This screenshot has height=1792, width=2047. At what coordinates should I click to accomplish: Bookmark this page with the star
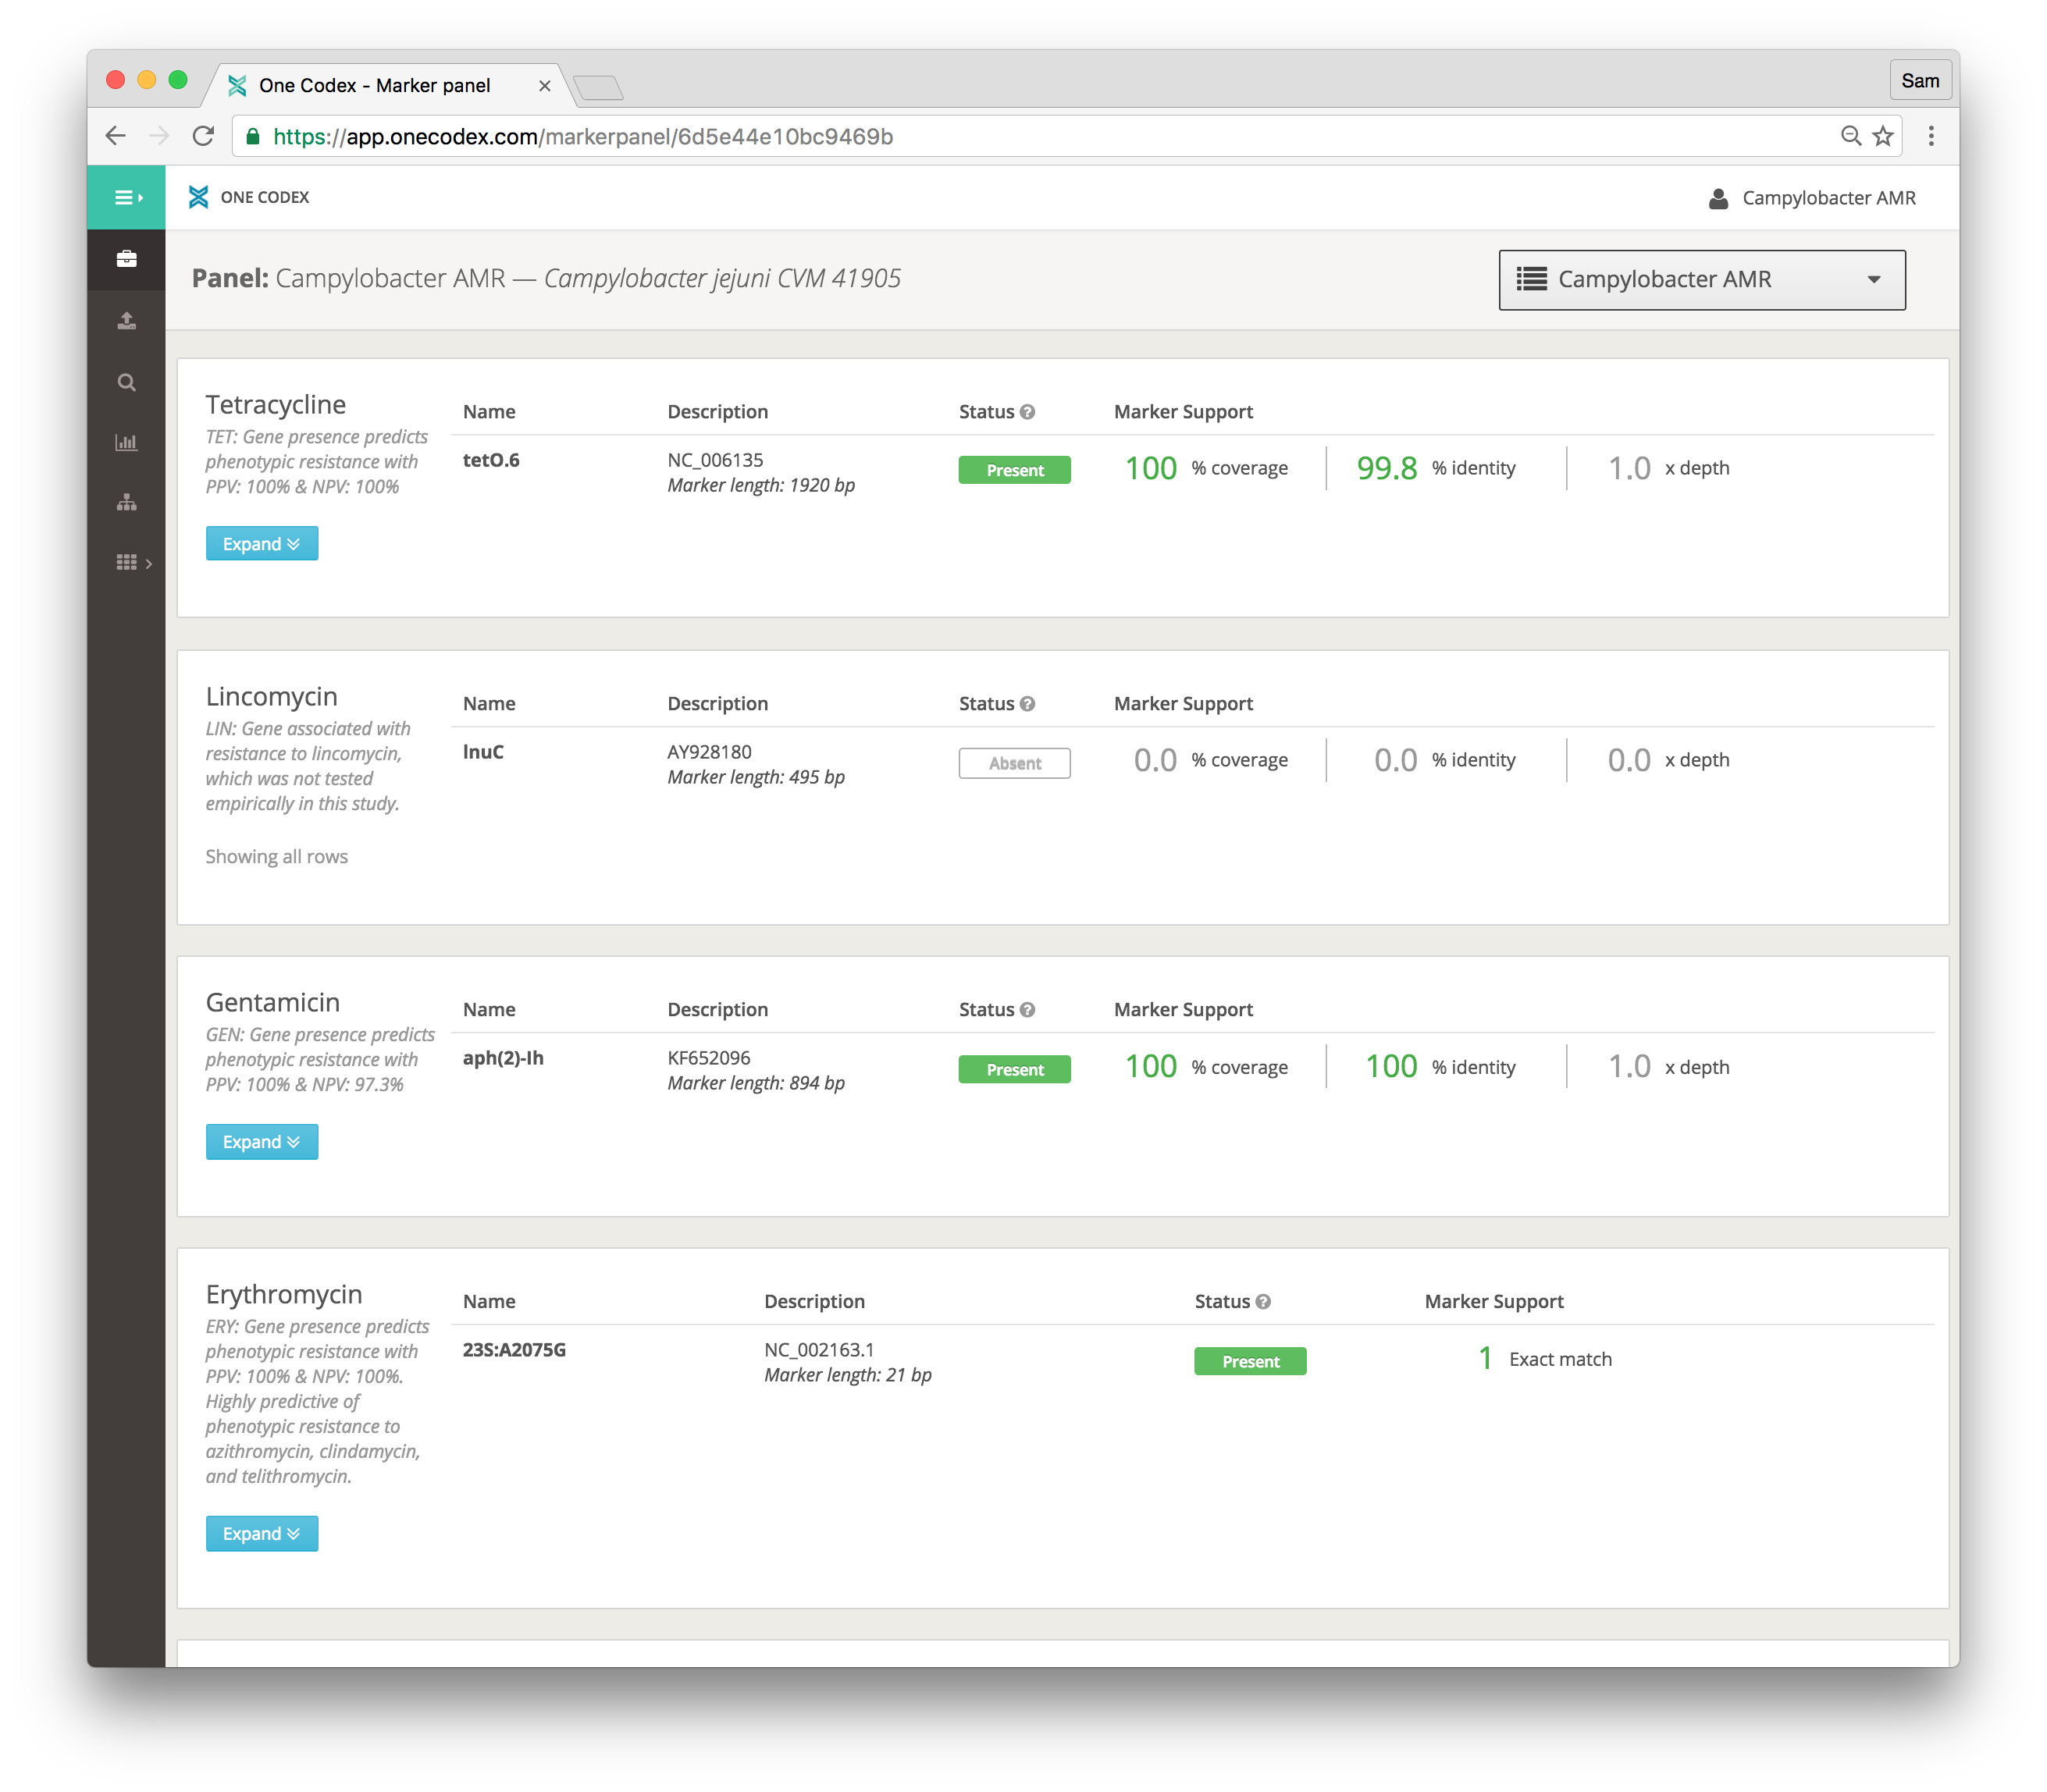coord(1883,136)
